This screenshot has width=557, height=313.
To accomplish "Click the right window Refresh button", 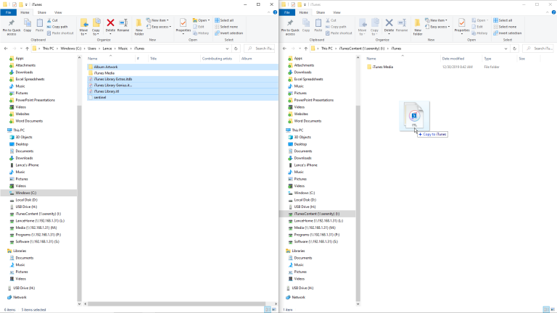I will [514, 49].
